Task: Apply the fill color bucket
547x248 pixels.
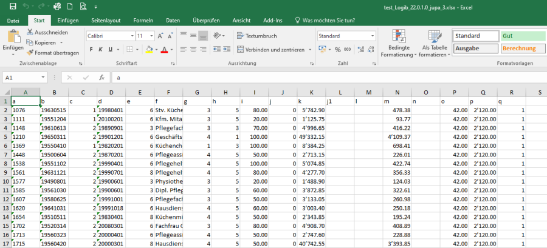Action: [150, 49]
